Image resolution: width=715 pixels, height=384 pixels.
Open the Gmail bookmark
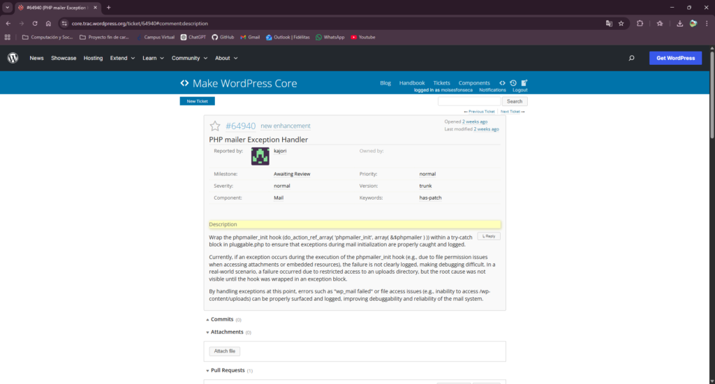pyautogui.click(x=250, y=38)
